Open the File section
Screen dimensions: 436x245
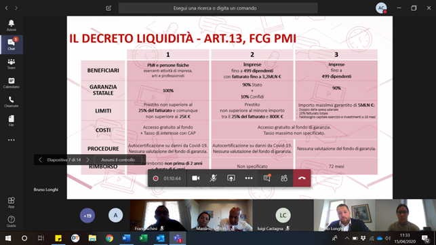tap(11, 121)
